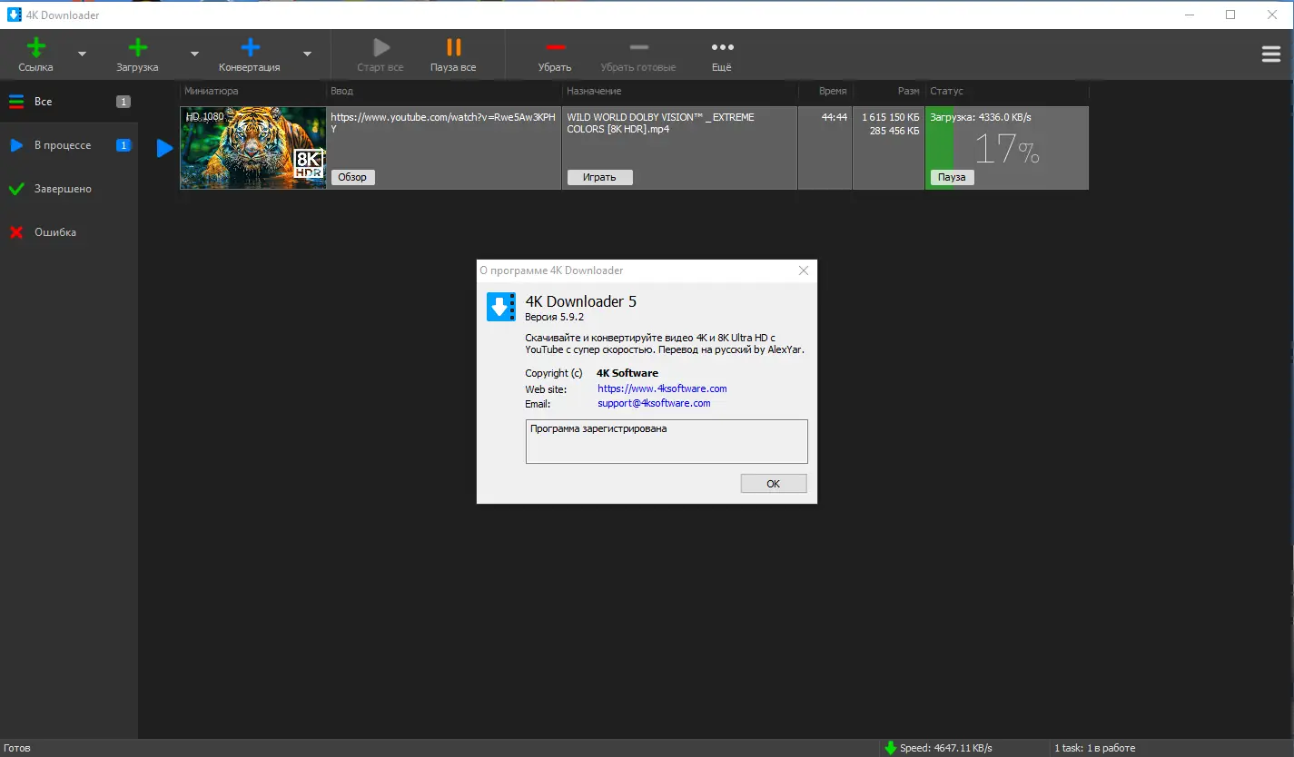Click the Обзор button
The width and height of the screenshot is (1294, 757).
pyautogui.click(x=352, y=177)
